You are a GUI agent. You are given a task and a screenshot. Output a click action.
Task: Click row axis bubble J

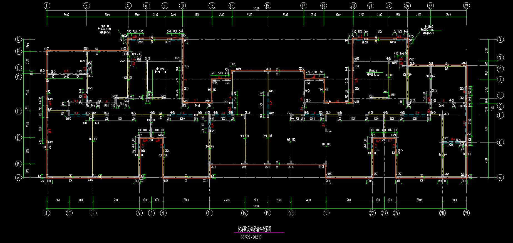[500, 80]
